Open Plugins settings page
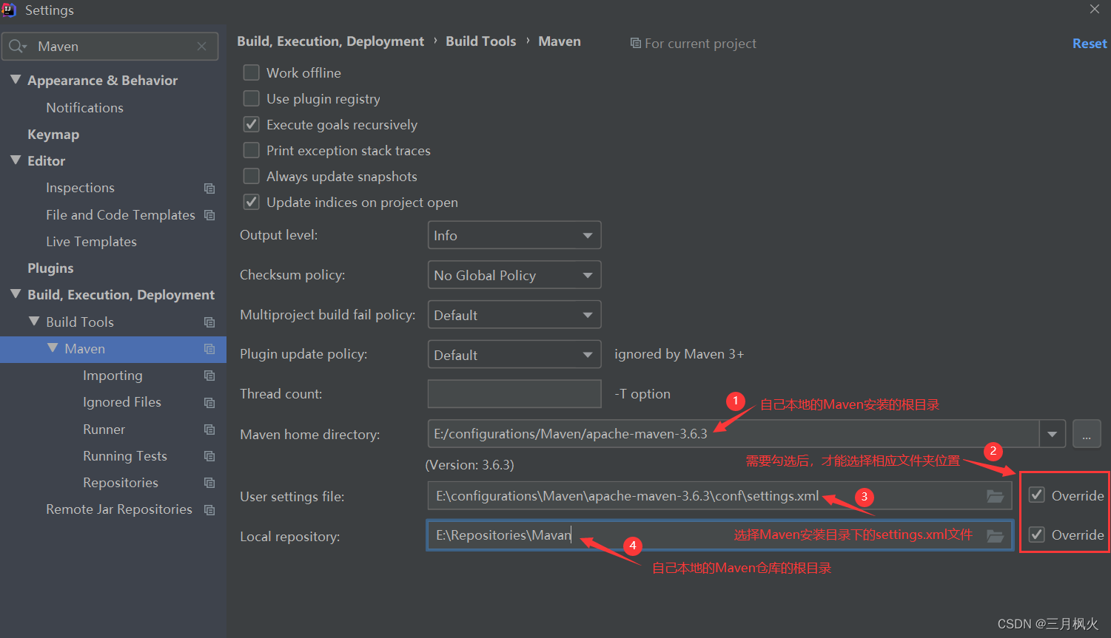Image resolution: width=1111 pixels, height=638 pixels. [x=50, y=268]
